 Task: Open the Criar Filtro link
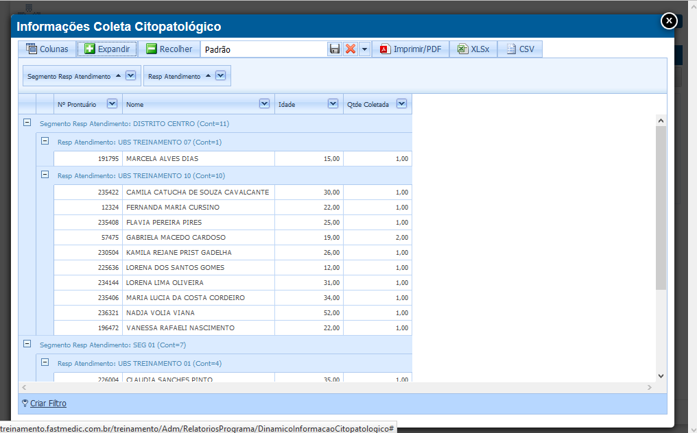(48, 404)
